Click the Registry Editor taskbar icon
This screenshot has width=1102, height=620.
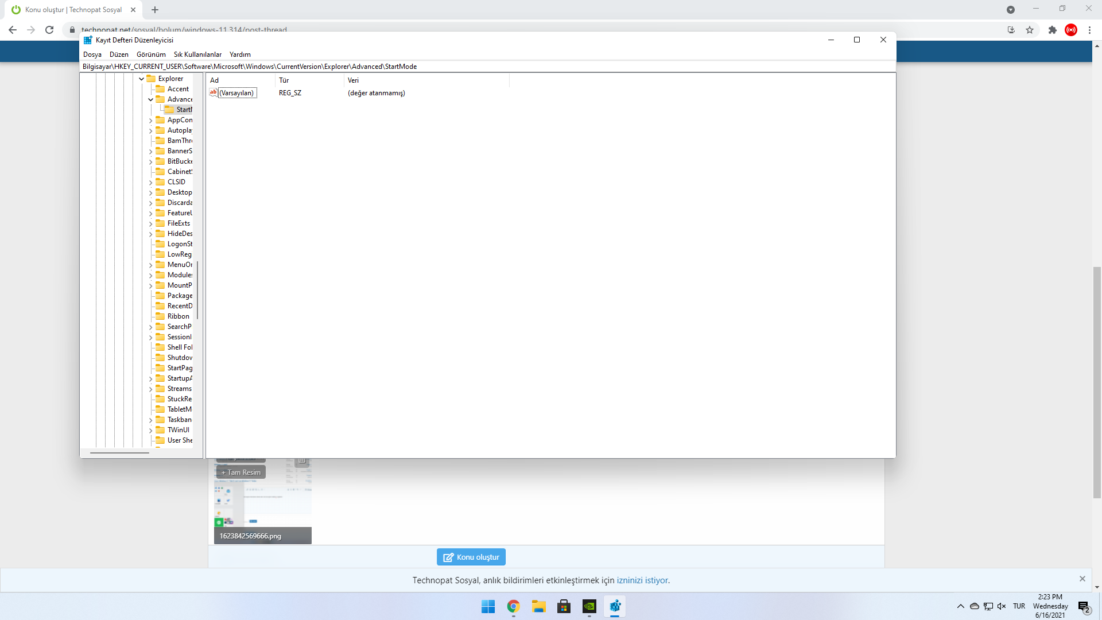tap(615, 606)
